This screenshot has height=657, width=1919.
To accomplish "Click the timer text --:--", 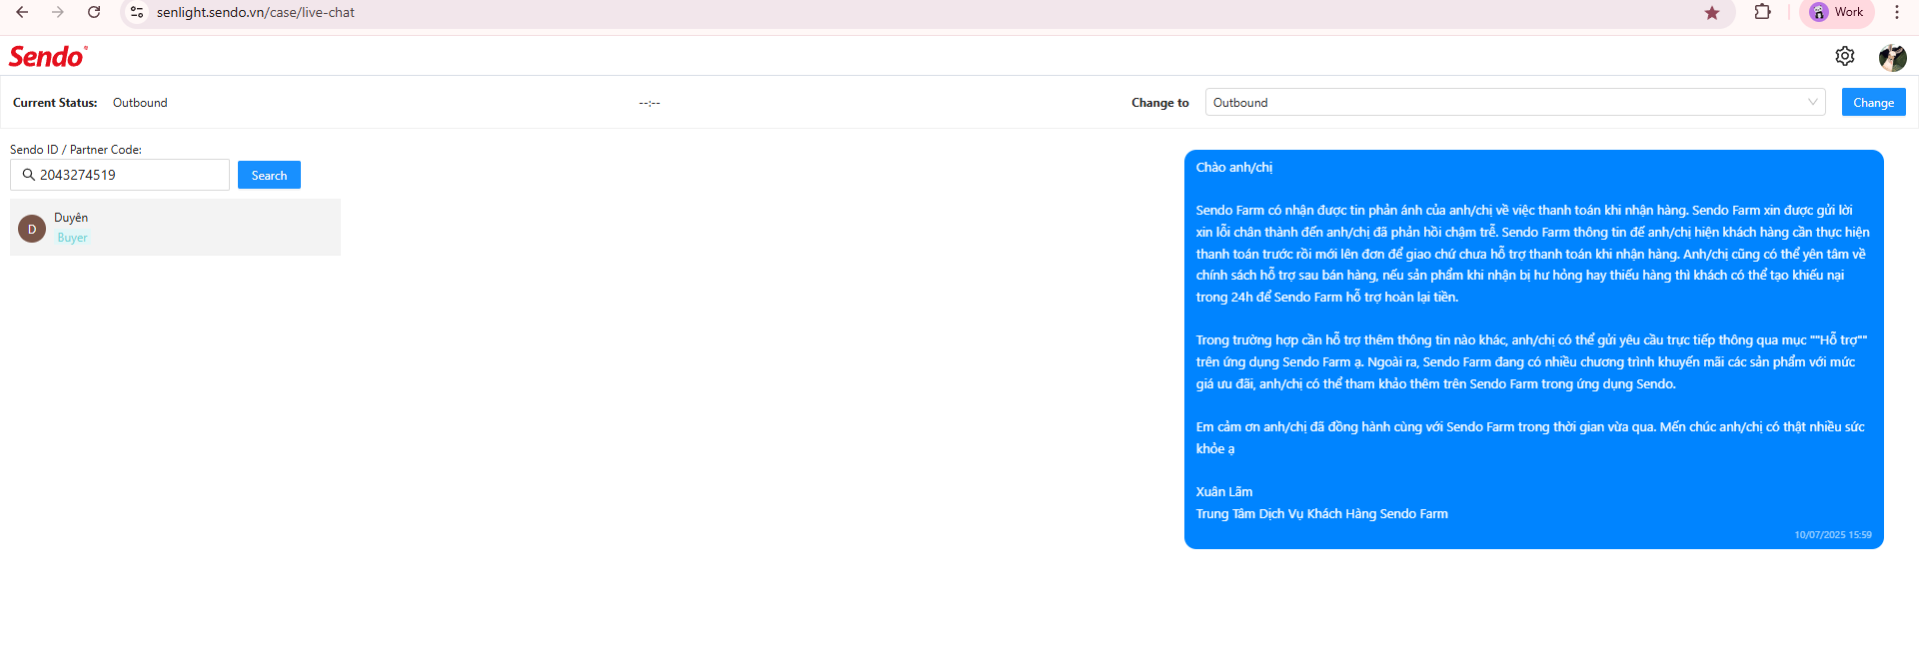I will (x=650, y=103).
